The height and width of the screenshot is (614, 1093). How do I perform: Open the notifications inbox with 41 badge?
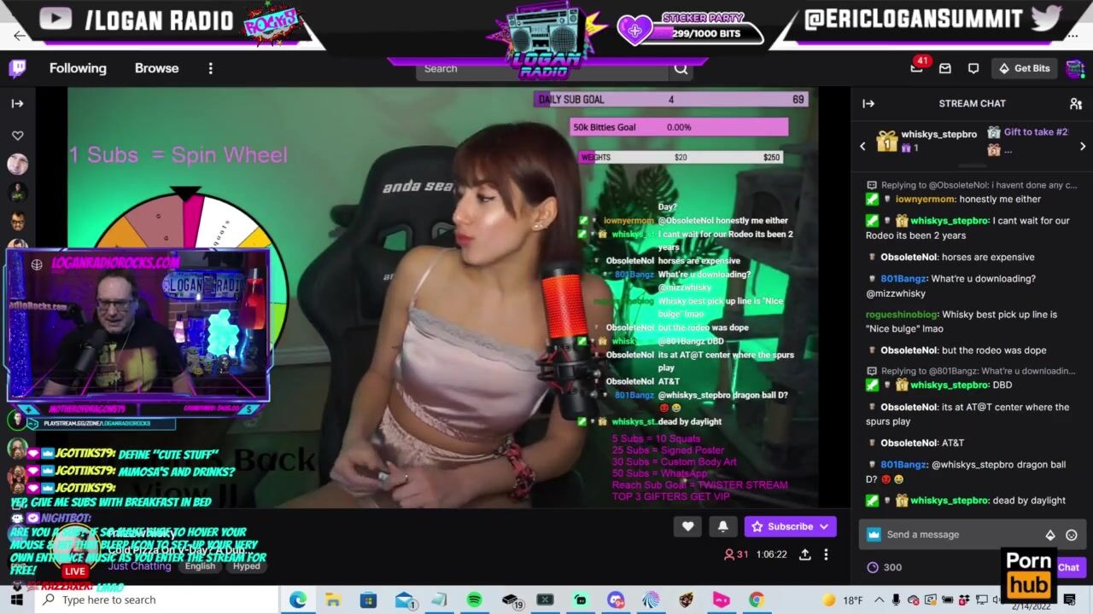[x=917, y=68]
